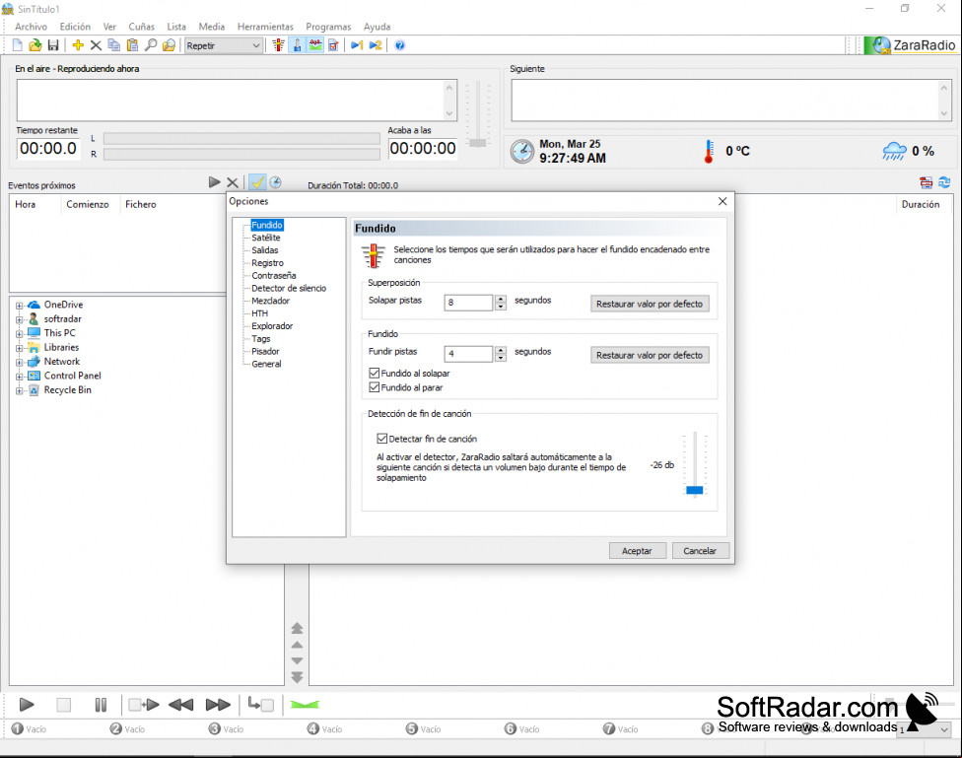Move item up one position
This screenshot has height=758, width=962.
[297, 645]
